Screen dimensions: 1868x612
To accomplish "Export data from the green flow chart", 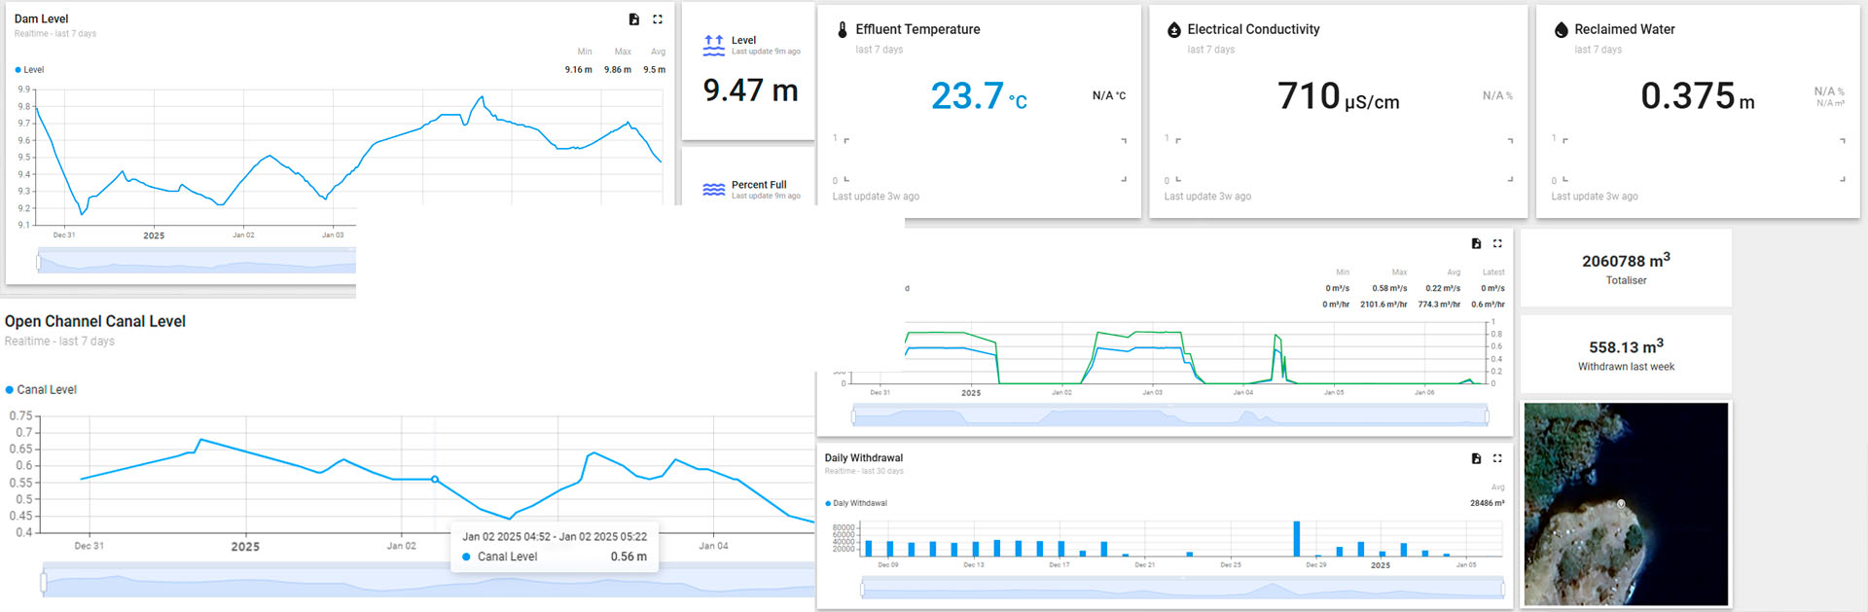I will pyautogui.click(x=1476, y=243).
